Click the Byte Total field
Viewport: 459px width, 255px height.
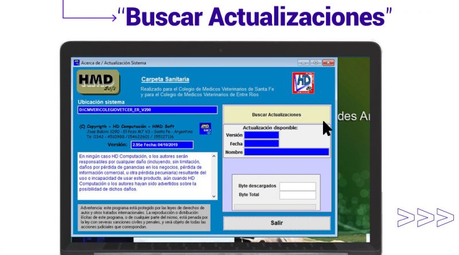pos(298,195)
